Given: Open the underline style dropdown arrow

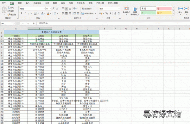Looking at the screenshot, I should tap(31, 13).
